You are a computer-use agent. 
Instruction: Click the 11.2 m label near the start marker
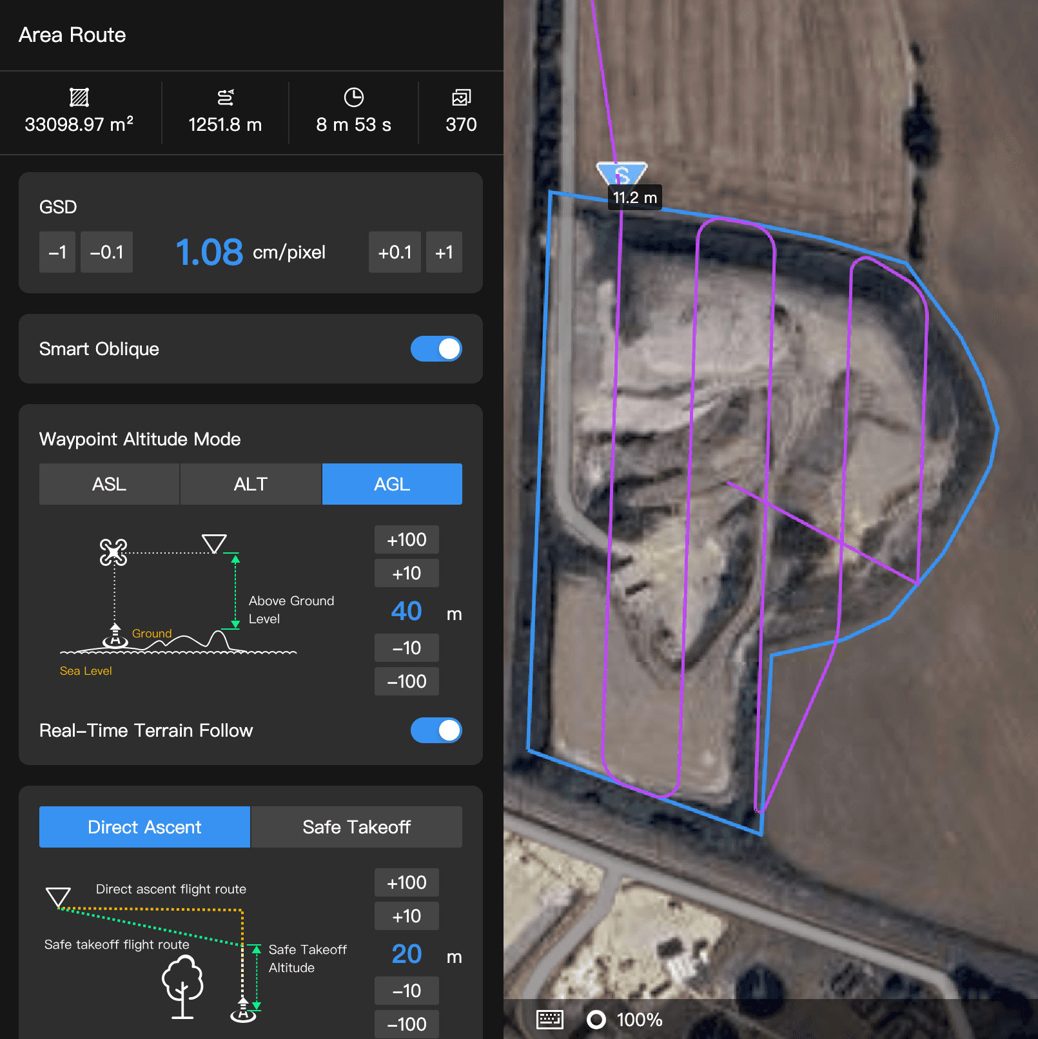coord(634,197)
